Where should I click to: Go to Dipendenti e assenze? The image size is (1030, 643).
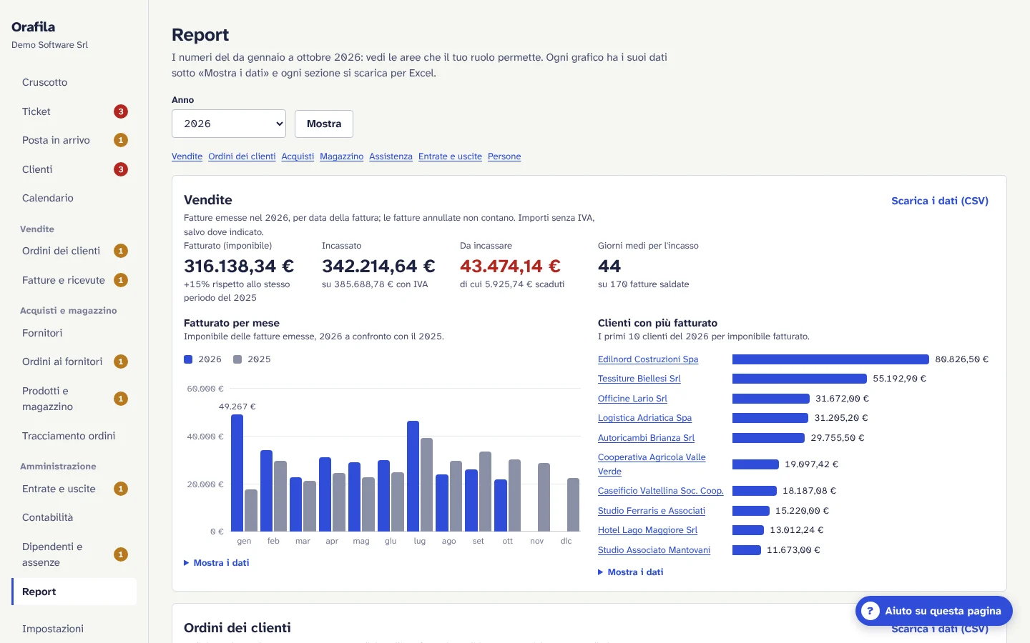tap(74, 554)
